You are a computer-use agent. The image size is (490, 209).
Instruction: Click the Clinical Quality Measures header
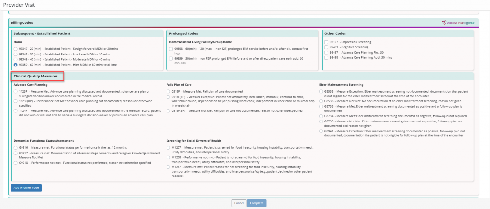coord(37,76)
